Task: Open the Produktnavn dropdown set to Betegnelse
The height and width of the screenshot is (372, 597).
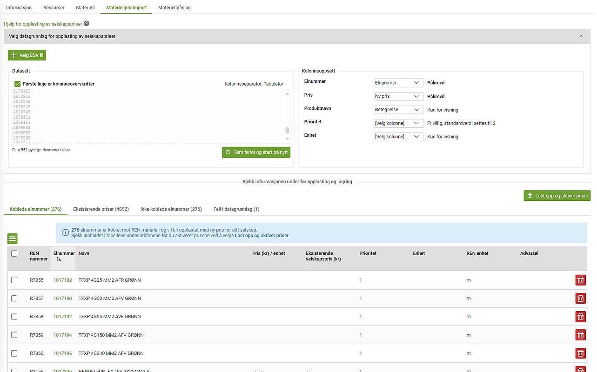Action: [x=399, y=110]
